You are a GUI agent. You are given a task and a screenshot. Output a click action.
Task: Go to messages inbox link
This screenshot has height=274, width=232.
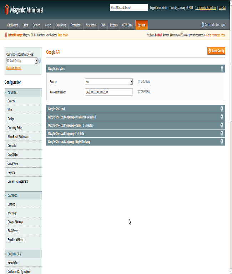click(x=216, y=35)
